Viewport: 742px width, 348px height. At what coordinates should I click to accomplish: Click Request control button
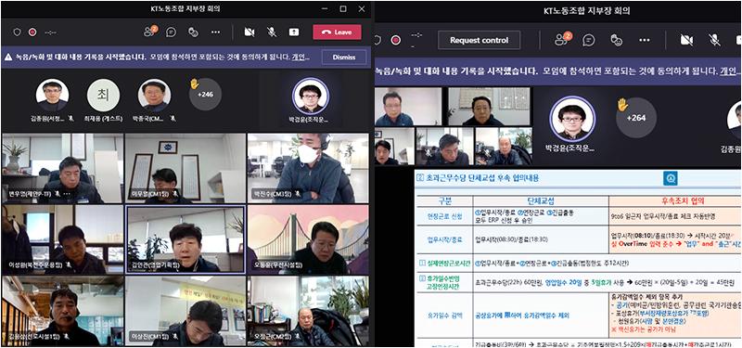click(x=479, y=40)
